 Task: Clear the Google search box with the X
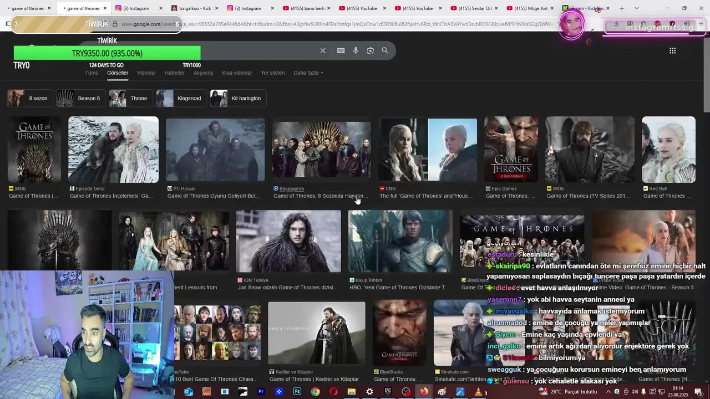coord(323,50)
